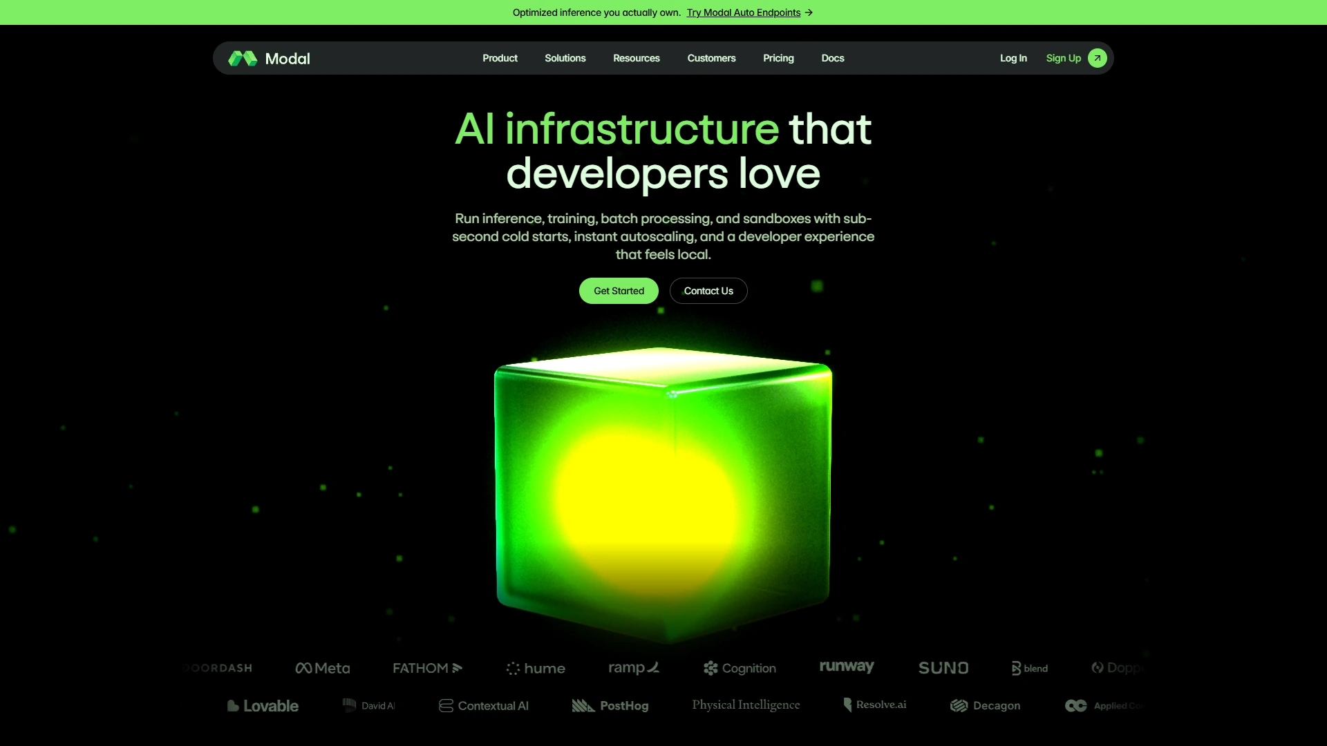Open the Pricing page

pyautogui.click(x=778, y=58)
